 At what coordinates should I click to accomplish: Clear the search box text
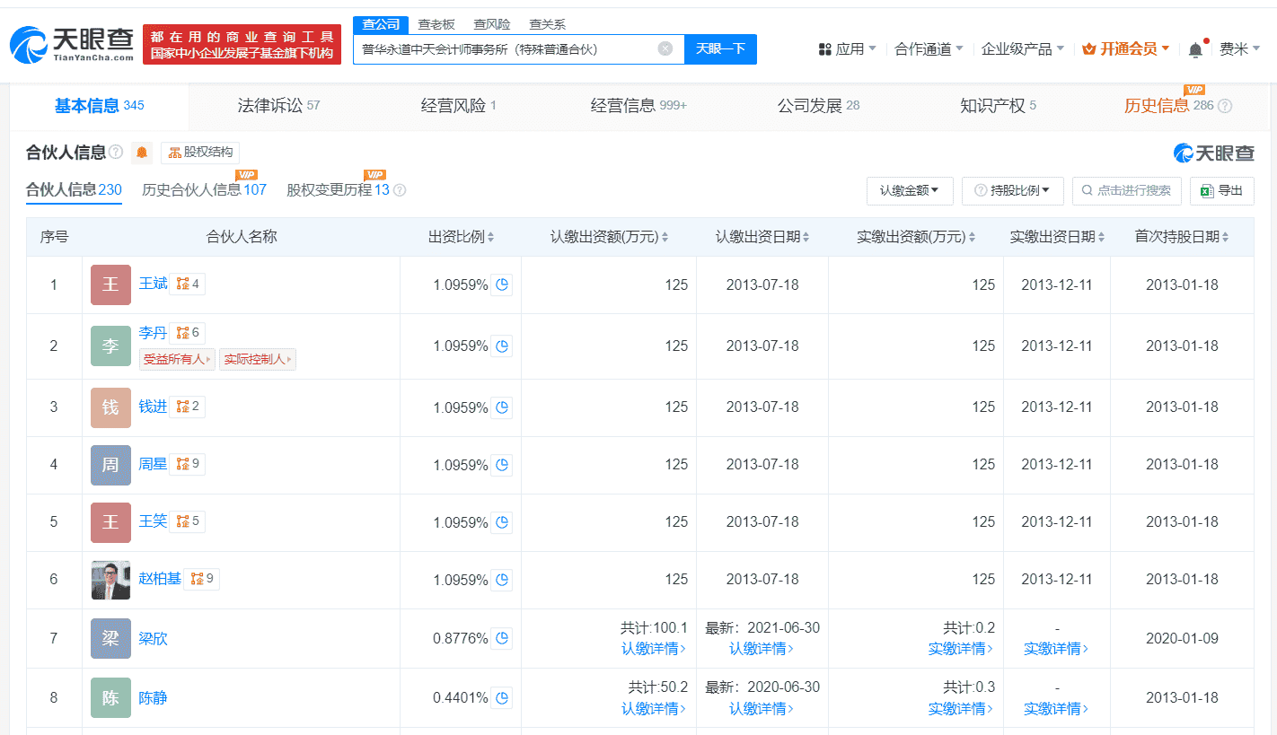[665, 49]
